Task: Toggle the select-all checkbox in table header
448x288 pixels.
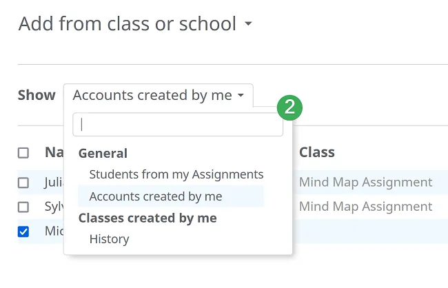Action: [x=23, y=153]
